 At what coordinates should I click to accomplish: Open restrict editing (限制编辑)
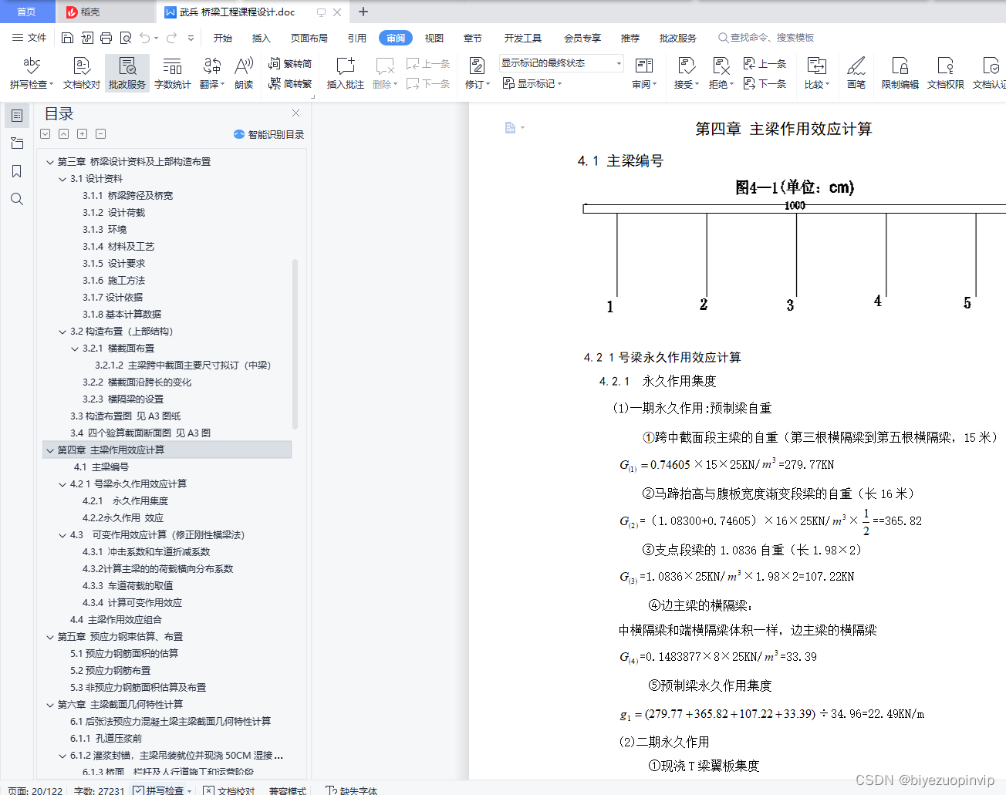coord(900,73)
